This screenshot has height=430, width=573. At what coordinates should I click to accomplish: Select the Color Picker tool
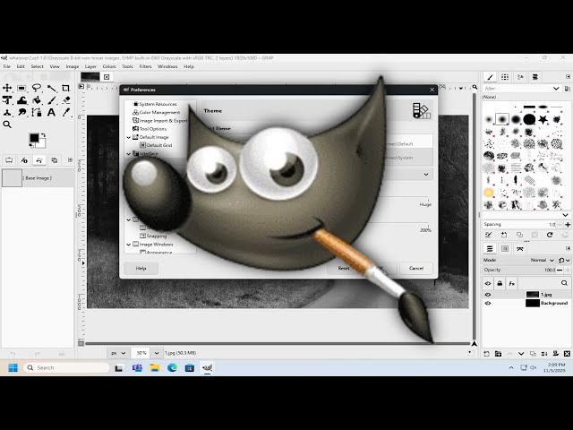65,112
